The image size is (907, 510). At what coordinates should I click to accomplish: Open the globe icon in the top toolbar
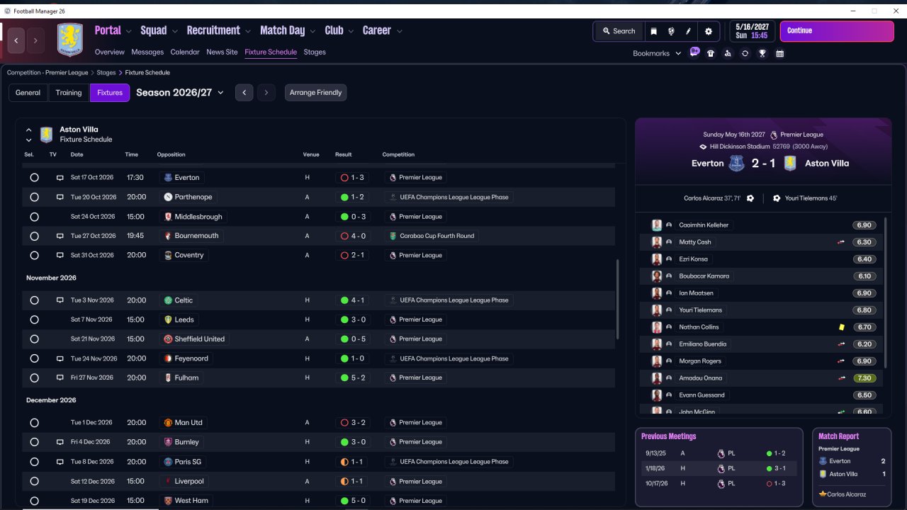click(x=670, y=31)
